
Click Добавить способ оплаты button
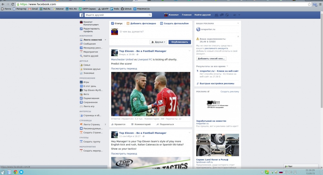(x=211, y=59)
